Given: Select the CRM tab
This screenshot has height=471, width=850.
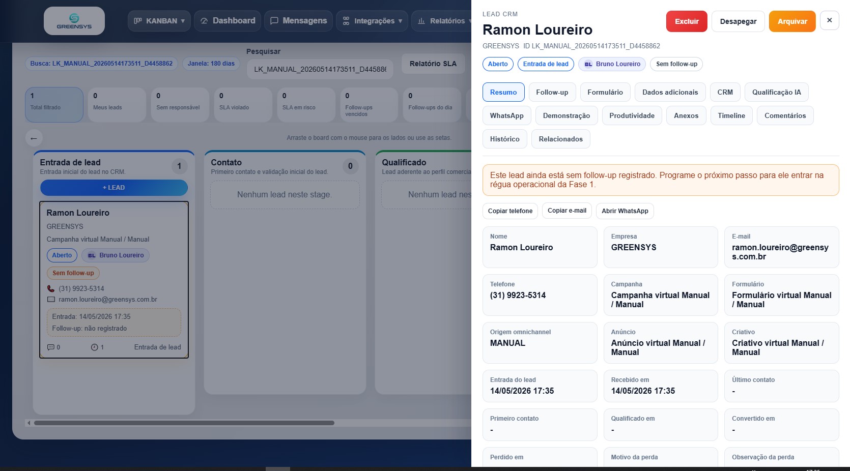Looking at the screenshot, I should click(725, 92).
